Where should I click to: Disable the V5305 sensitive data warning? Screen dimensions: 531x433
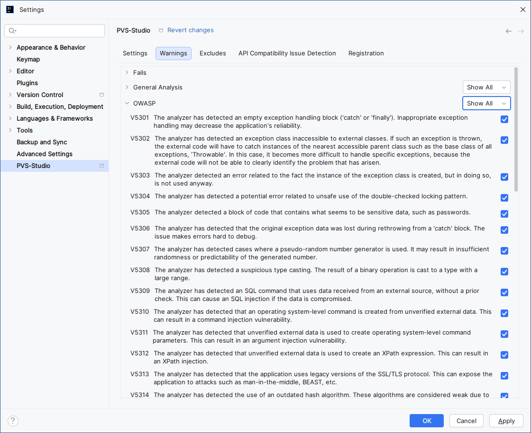click(504, 214)
